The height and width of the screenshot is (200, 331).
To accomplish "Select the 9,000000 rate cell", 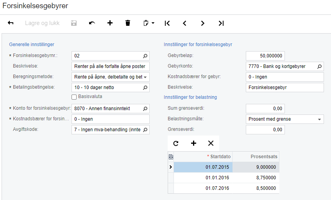I will [256, 167].
